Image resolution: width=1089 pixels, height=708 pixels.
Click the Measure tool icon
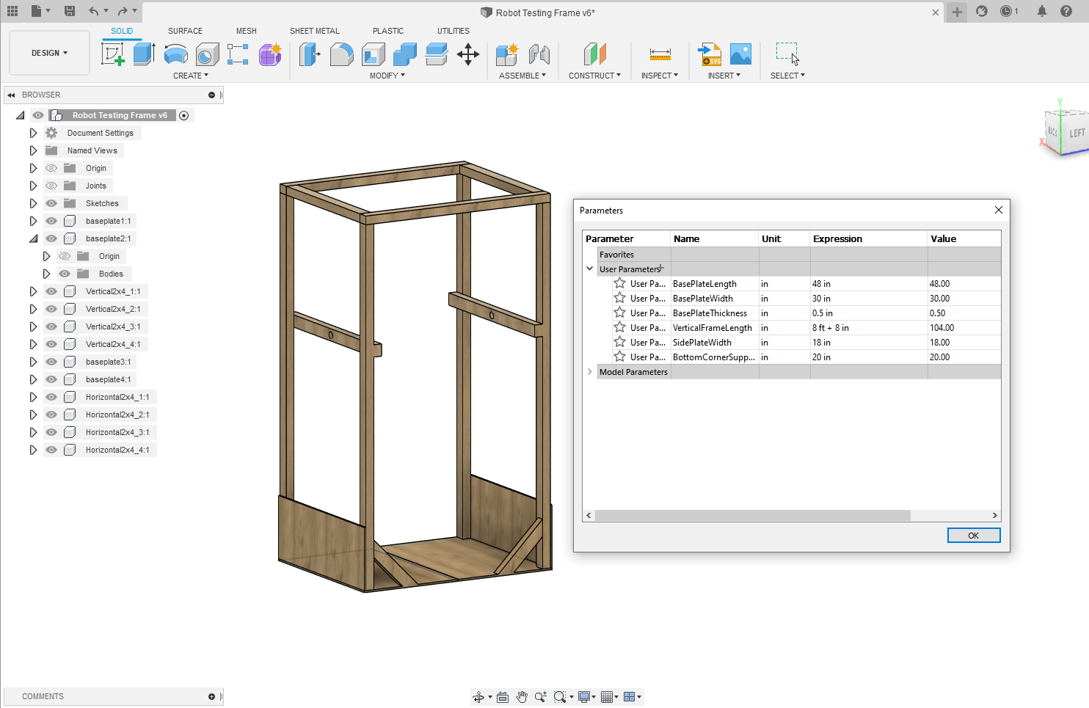[660, 54]
